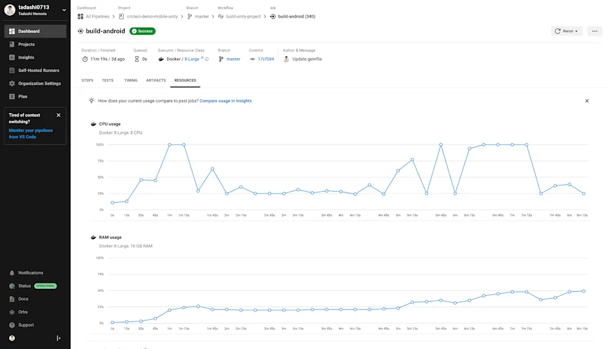Click CPU data point at 0s
This screenshot has width=609, height=349.
coord(113,203)
